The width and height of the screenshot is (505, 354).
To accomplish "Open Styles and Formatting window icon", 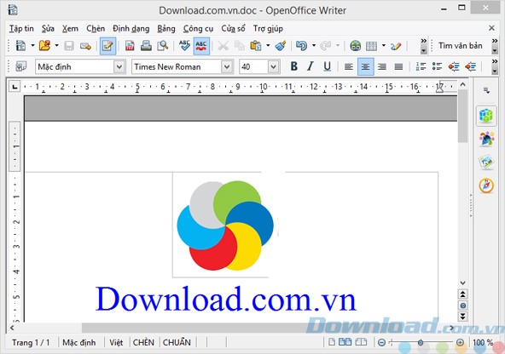I will (x=21, y=67).
